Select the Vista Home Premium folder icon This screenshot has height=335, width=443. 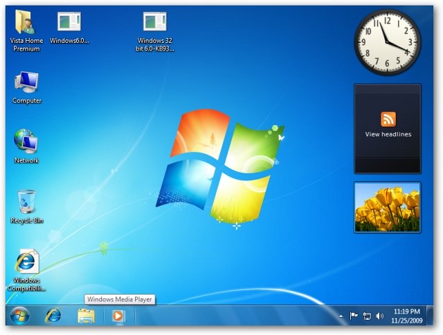point(26,22)
